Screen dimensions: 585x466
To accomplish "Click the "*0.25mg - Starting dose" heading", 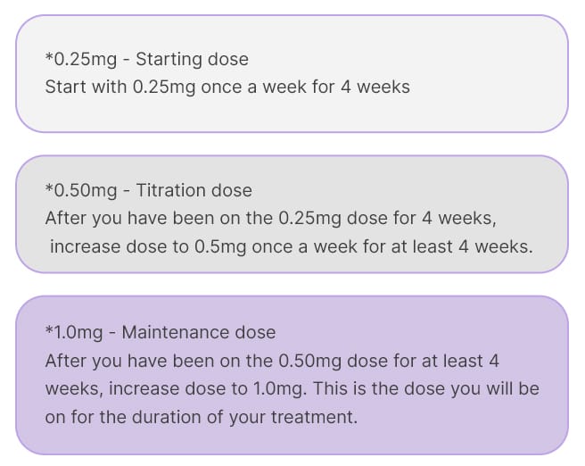I will pyautogui.click(x=146, y=60).
